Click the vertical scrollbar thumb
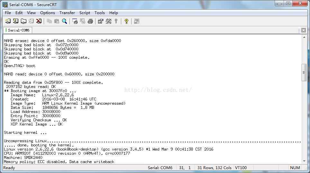 [304, 73]
